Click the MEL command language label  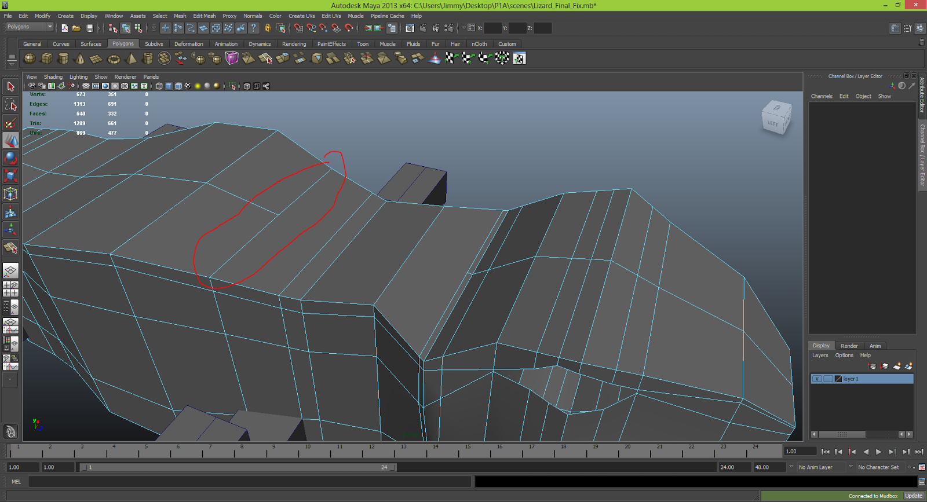(16, 482)
